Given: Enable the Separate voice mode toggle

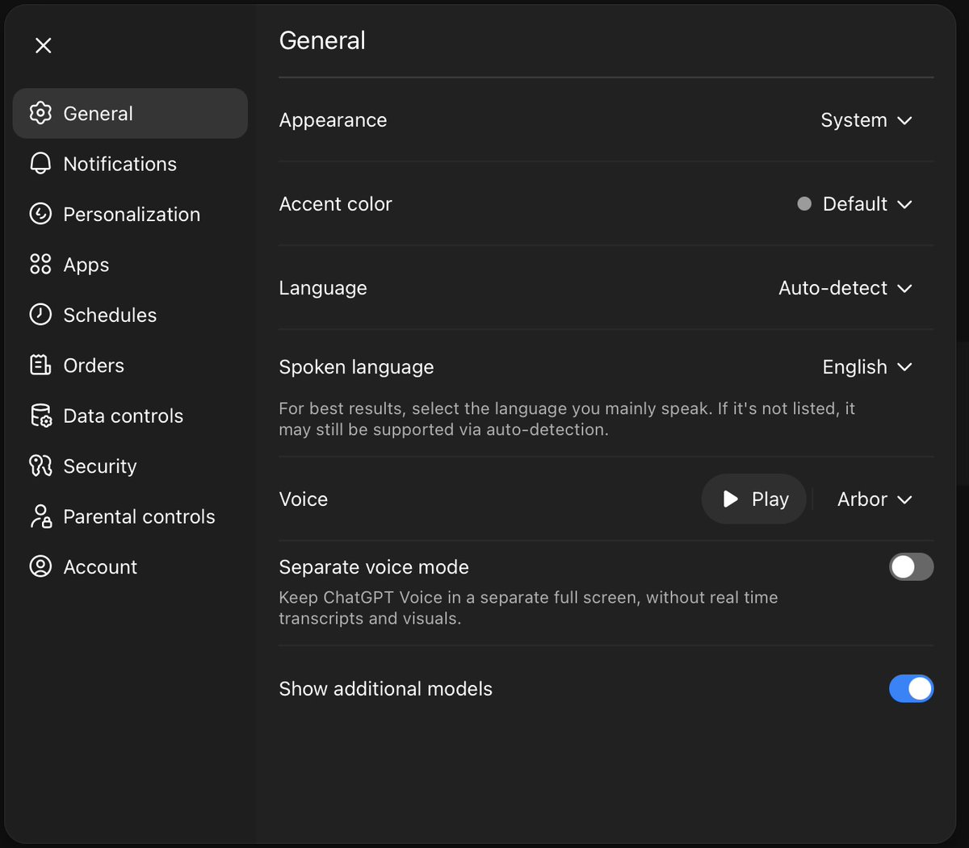Looking at the screenshot, I should (x=911, y=567).
